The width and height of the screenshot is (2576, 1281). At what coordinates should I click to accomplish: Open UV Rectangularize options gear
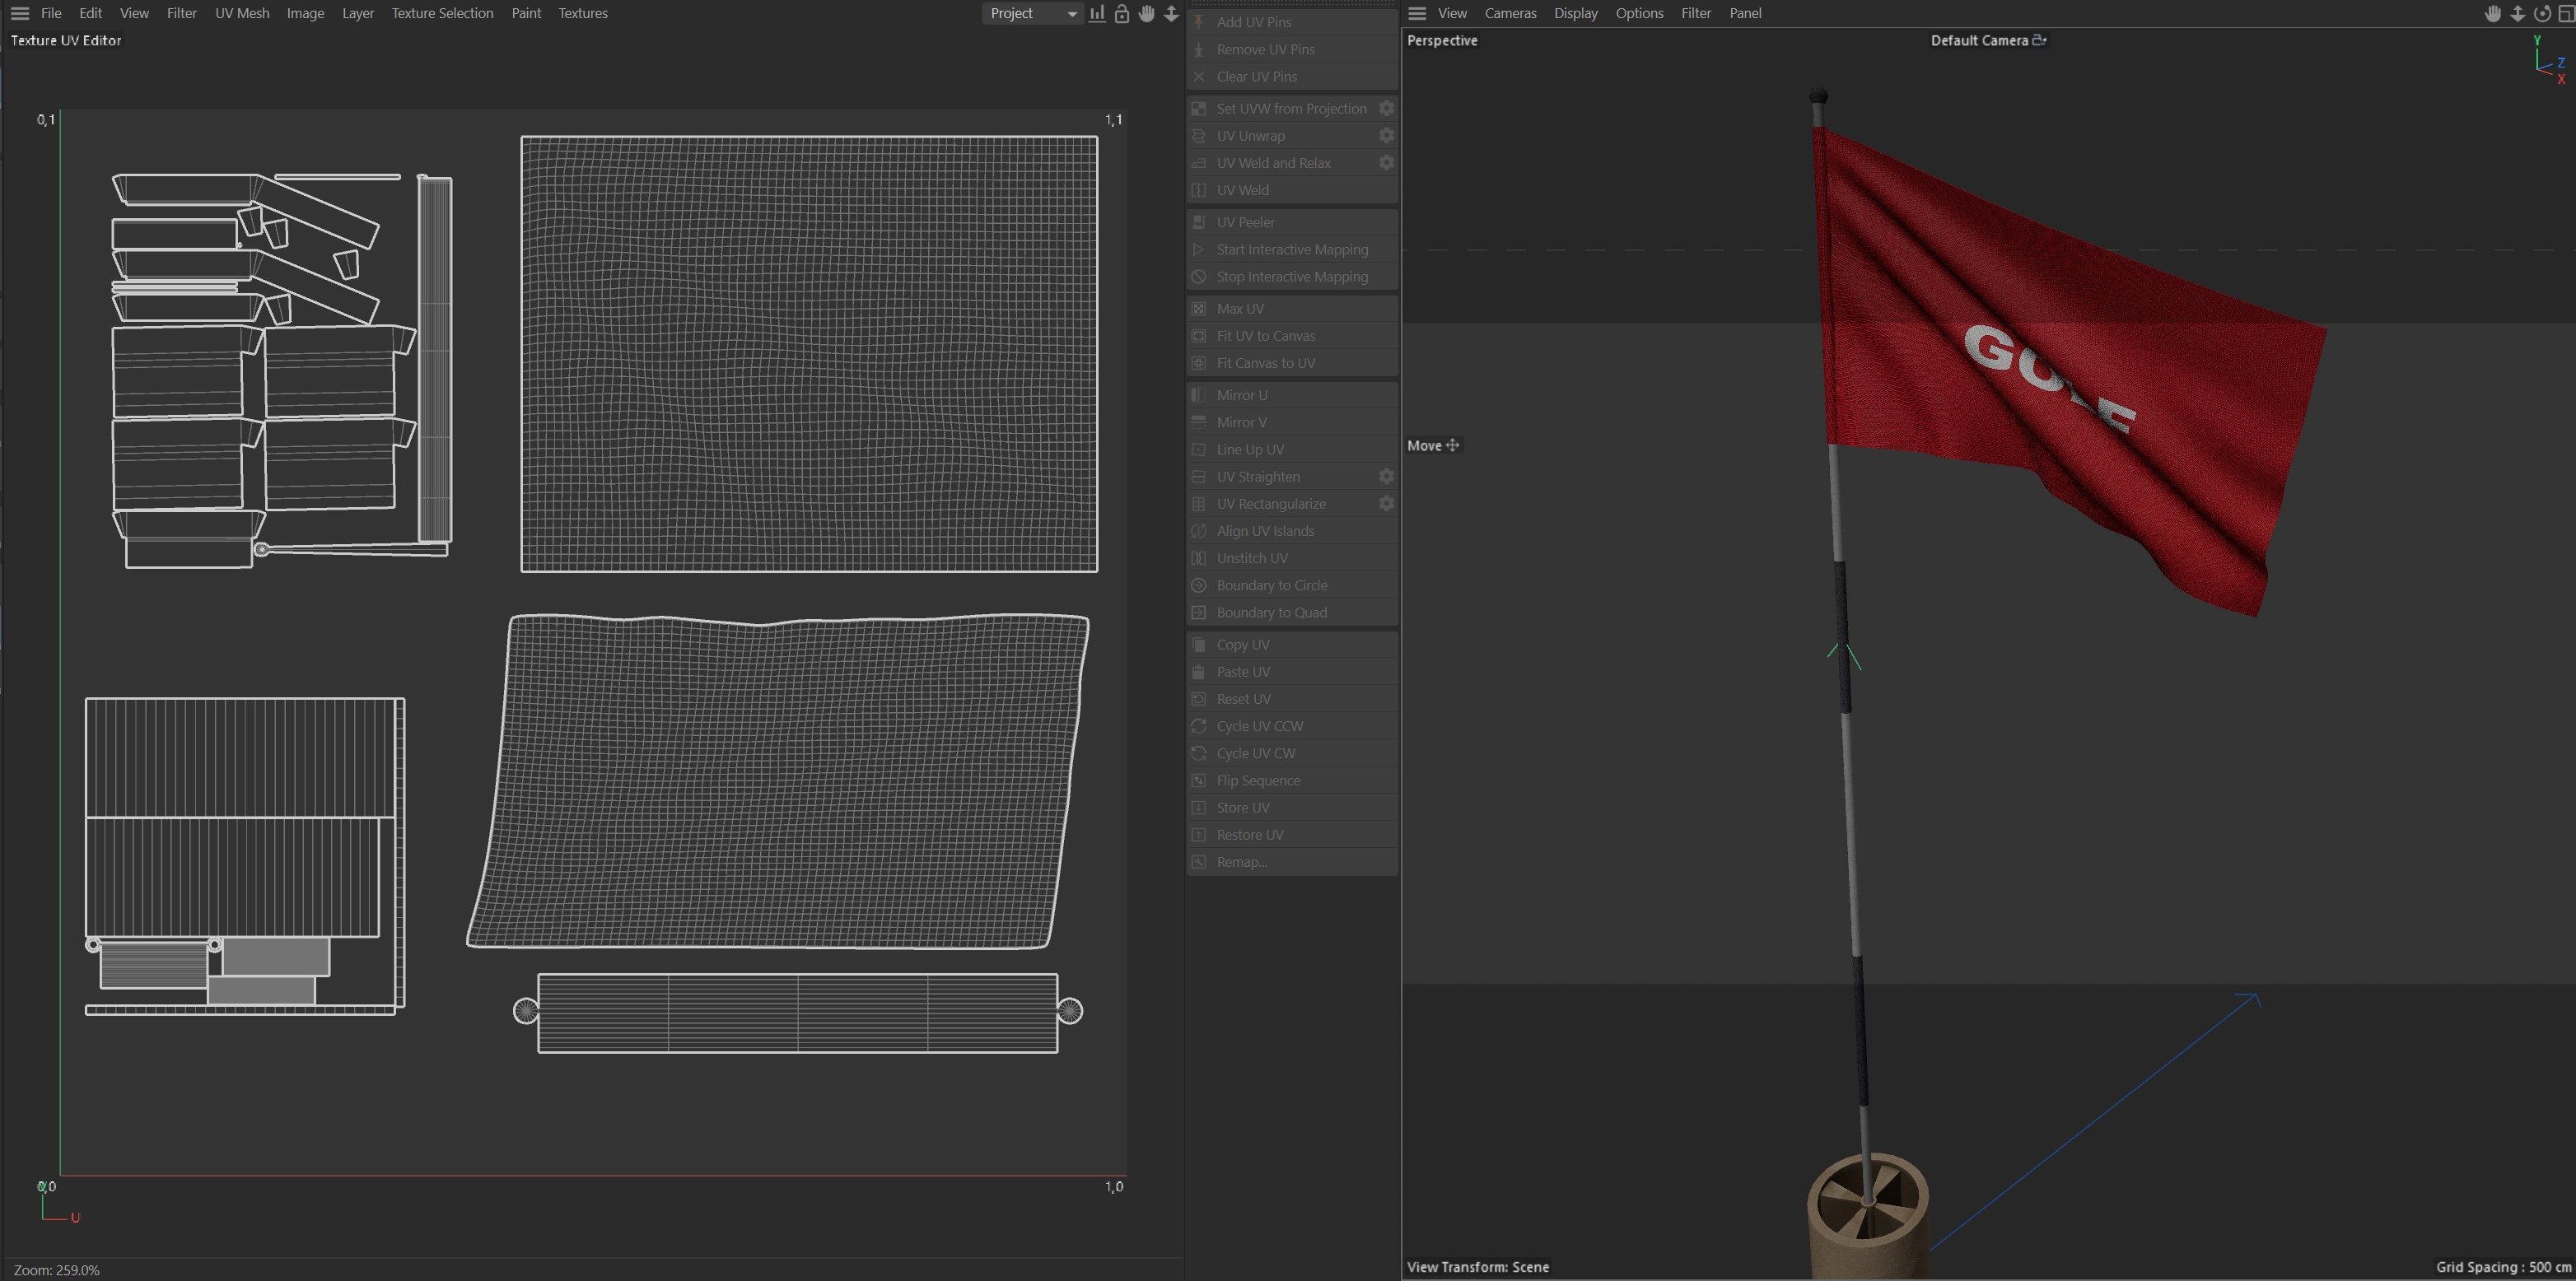pyautogui.click(x=1386, y=504)
